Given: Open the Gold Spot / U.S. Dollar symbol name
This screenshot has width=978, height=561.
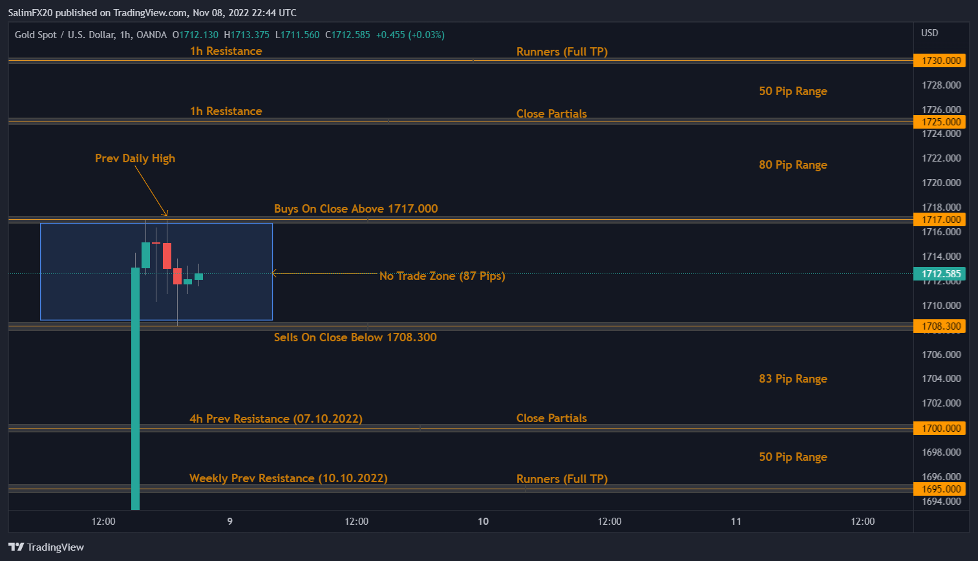Looking at the screenshot, I should click(x=65, y=35).
